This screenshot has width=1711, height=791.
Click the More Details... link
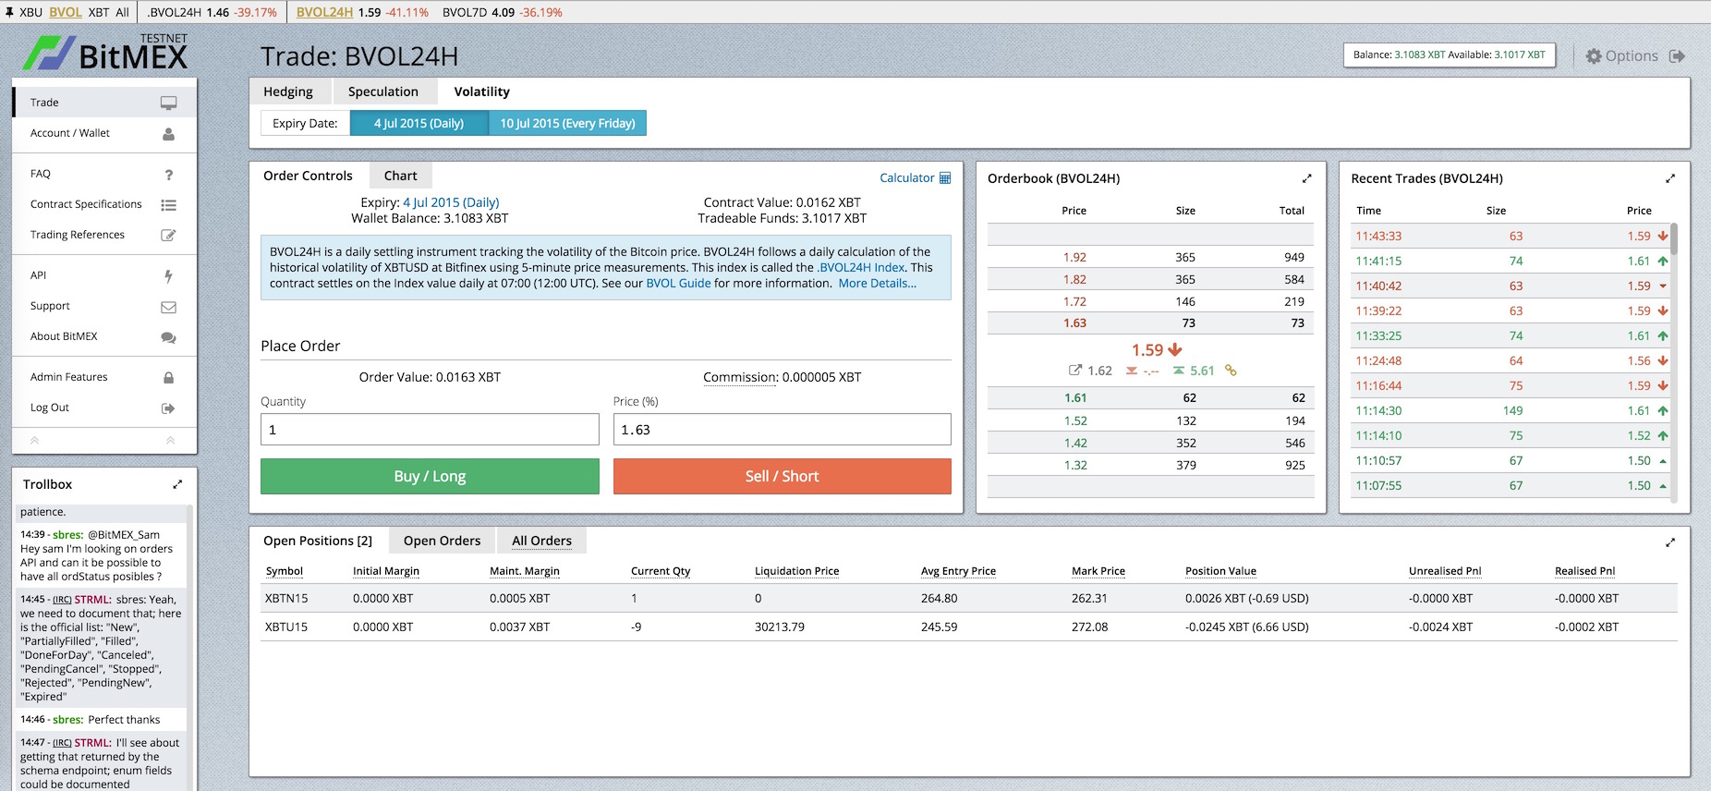878,283
